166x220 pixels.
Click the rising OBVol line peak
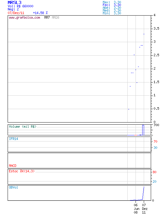pyautogui.click(x=144, y=187)
